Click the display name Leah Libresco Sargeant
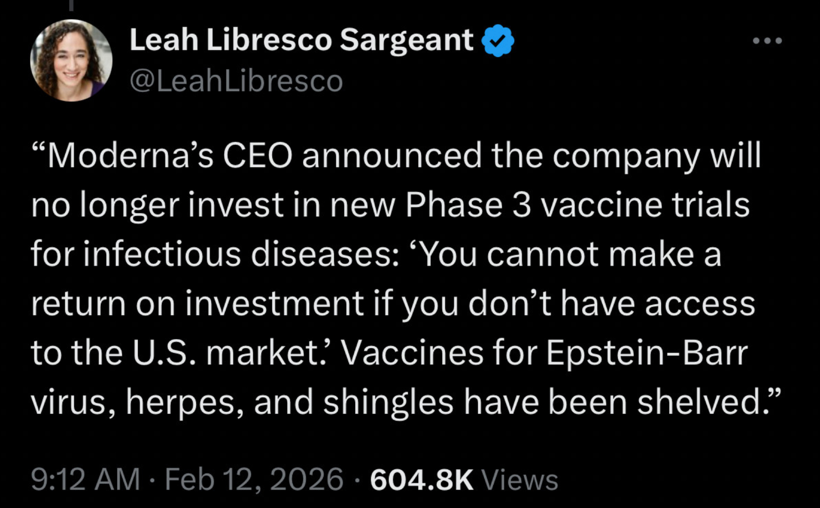The width and height of the screenshot is (820, 508). (301, 40)
